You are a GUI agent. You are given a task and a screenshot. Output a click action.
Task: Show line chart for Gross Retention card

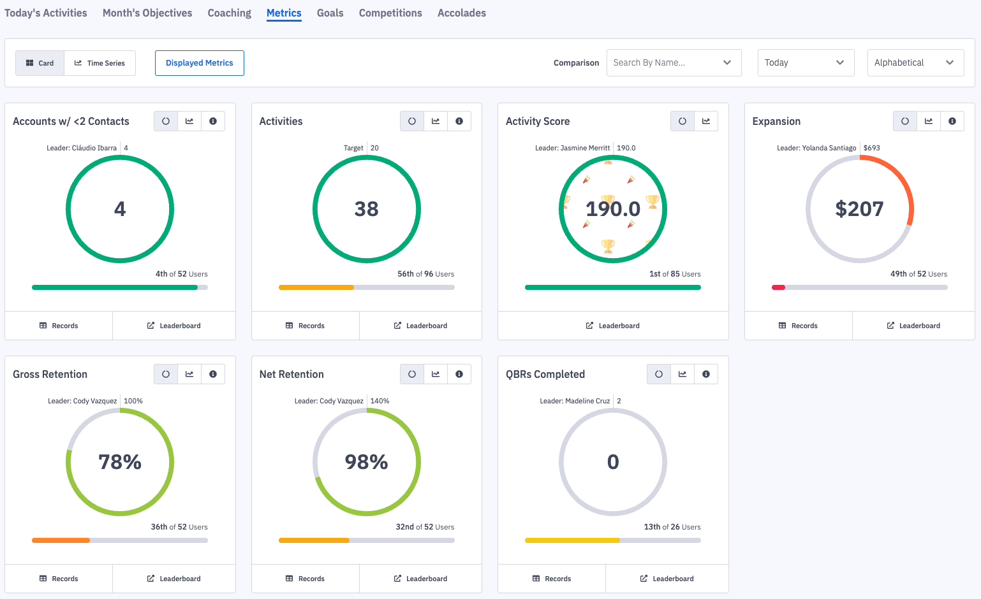(x=189, y=374)
